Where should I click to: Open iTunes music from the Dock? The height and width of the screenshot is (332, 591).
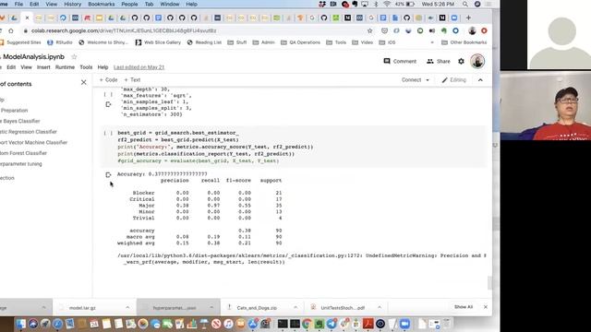(228, 324)
